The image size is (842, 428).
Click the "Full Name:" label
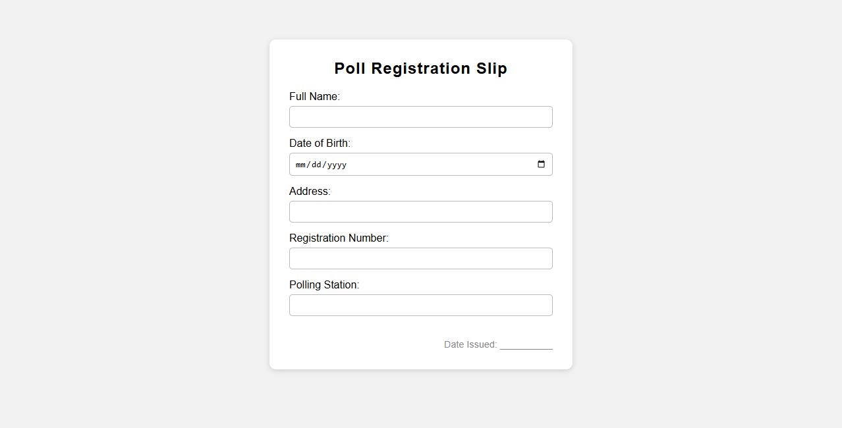[x=314, y=97]
